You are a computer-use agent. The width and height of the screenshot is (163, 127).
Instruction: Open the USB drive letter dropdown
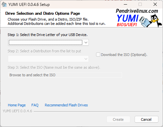[x=48, y=42]
